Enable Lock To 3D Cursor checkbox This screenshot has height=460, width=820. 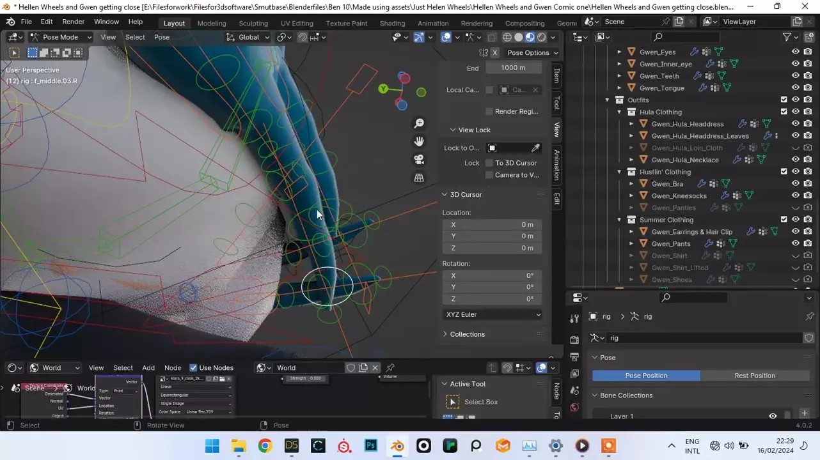pyautogui.click(x=489, y=163)
